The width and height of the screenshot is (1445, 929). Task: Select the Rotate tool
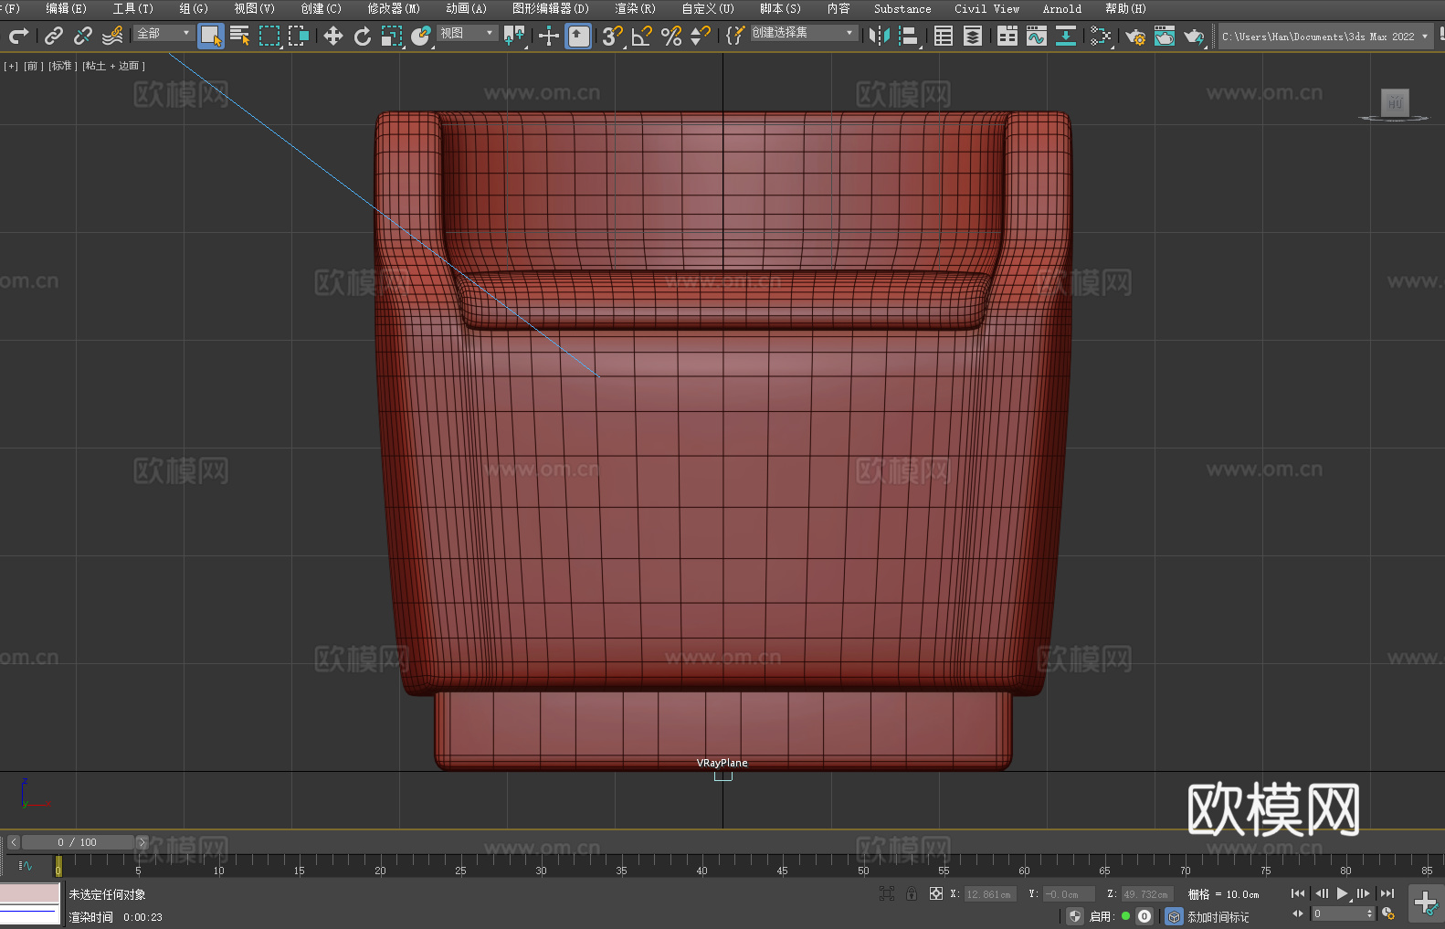point(363,36)
